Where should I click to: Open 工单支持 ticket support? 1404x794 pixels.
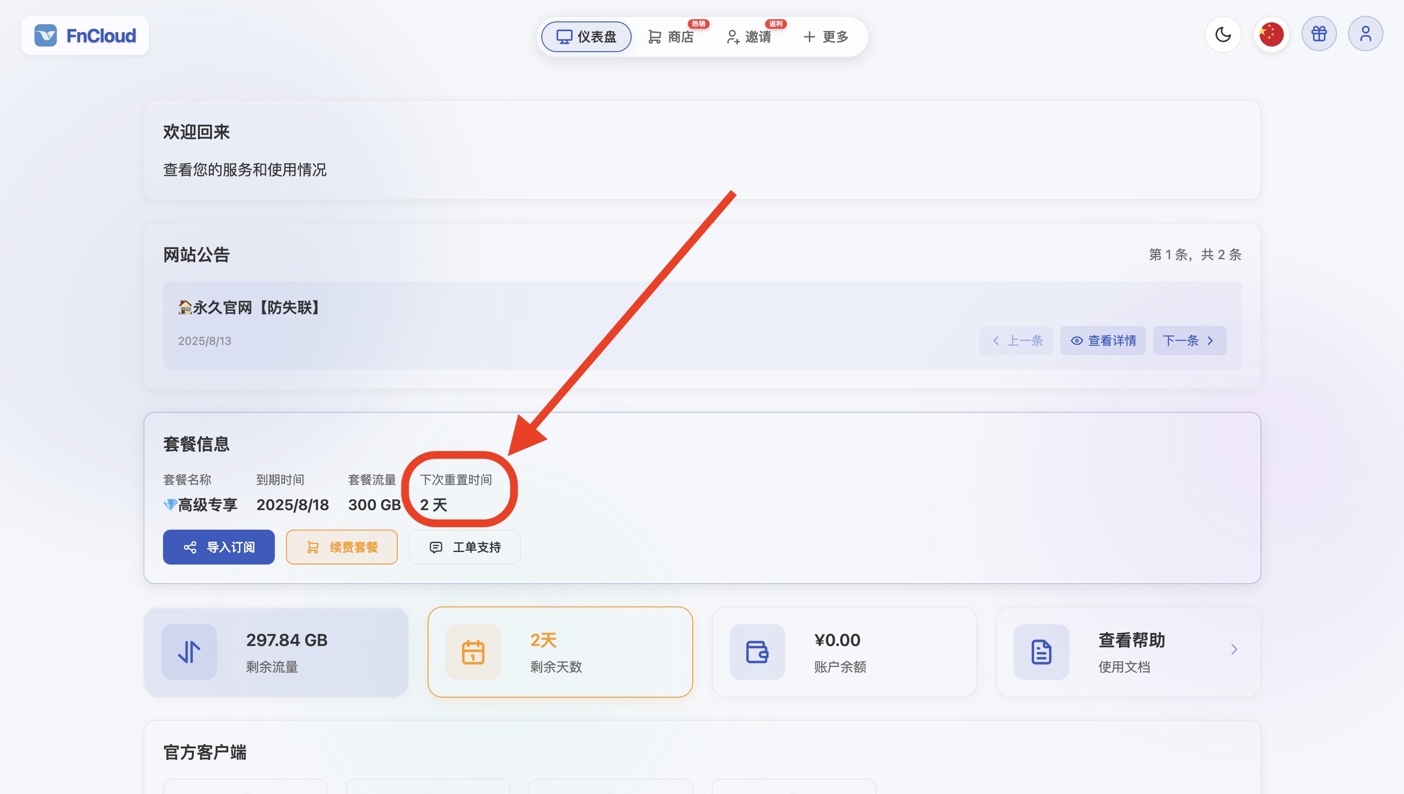tap(464, 547)
